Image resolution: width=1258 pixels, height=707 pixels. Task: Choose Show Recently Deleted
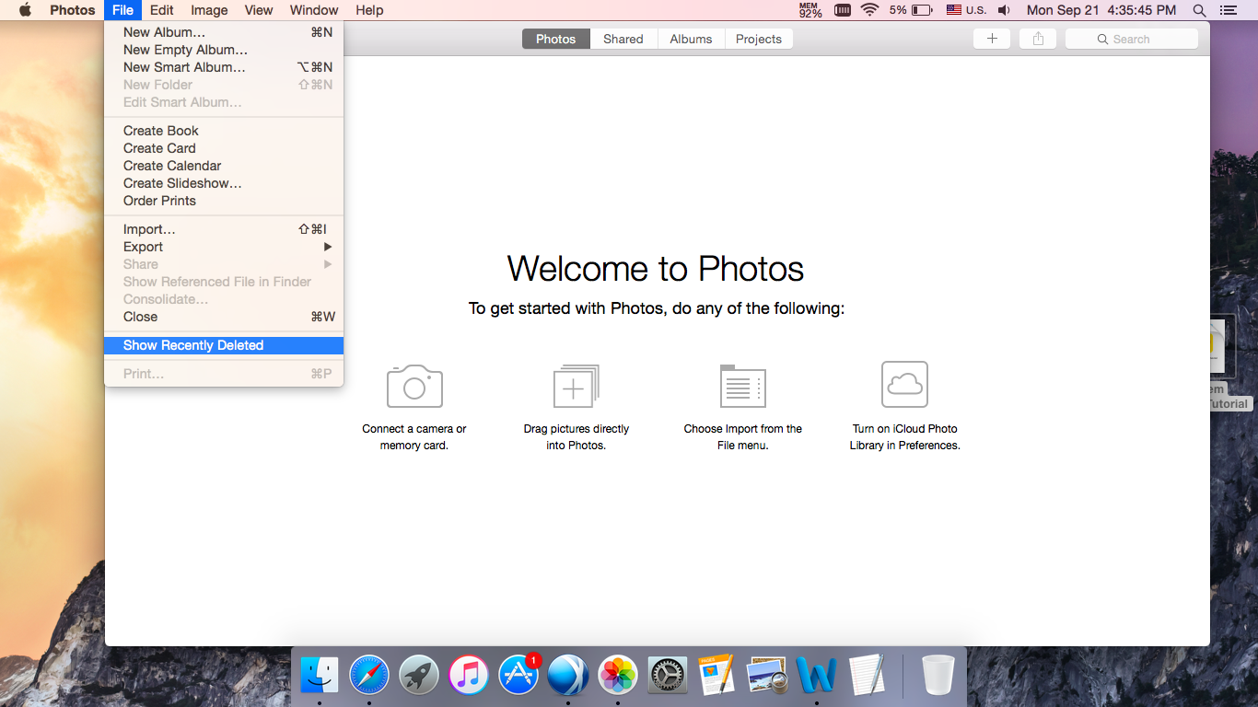click(224, 345)
